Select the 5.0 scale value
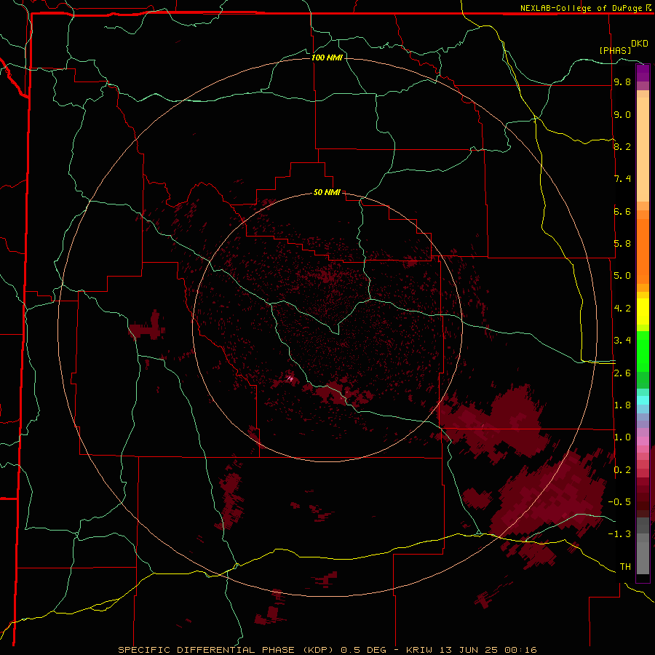The width and height of the screenshot is (655, 655). (x=622, y=276)
